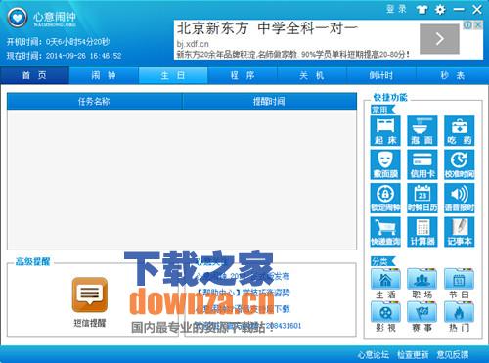This screenshot has height=363, width=489.
Task: Switch to the 秒表 stopwatch tab
Action: (453, 75)
